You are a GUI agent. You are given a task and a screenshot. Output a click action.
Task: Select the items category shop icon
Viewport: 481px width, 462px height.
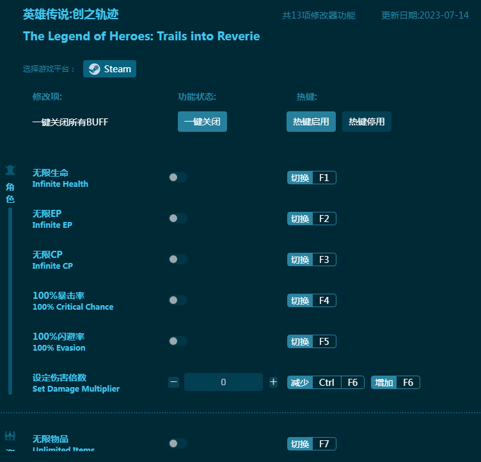coord(10,436)
